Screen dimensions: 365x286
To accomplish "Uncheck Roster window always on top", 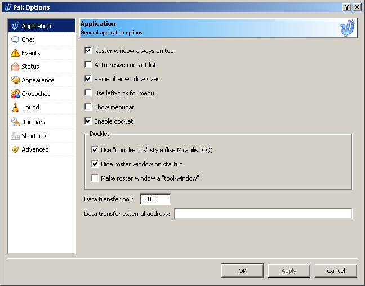I will (88, 51).
